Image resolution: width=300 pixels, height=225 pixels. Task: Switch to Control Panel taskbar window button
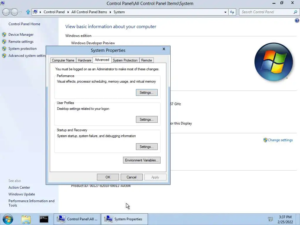[x=77, y=219]
